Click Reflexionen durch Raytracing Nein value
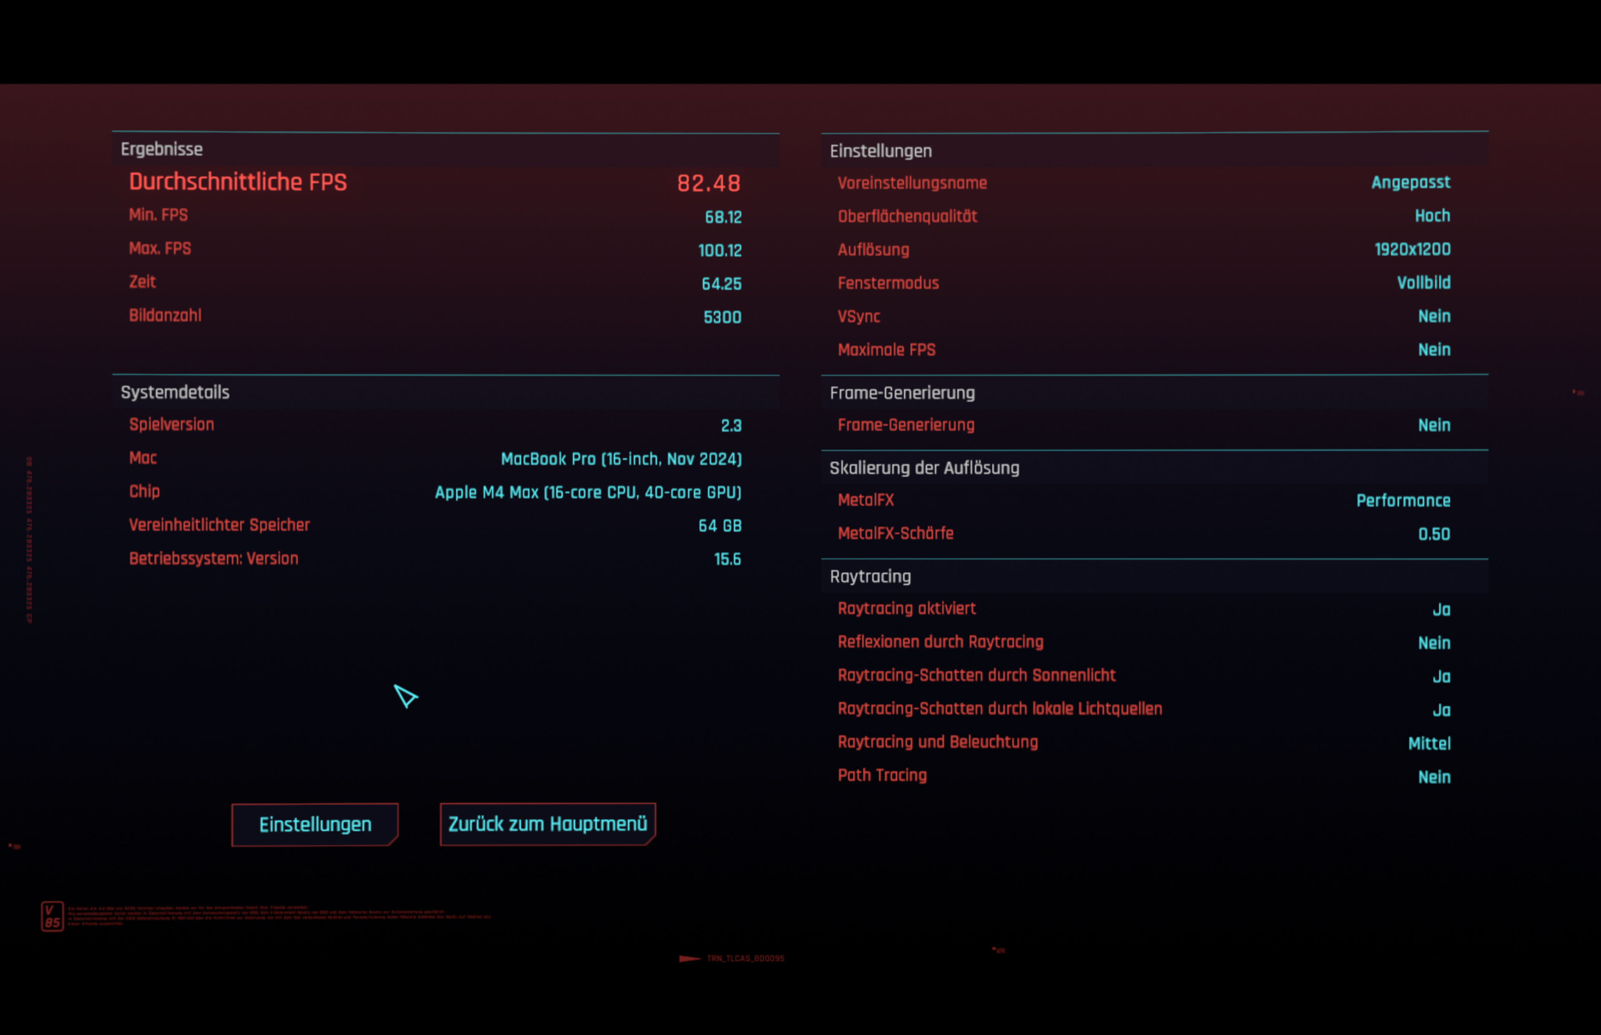The width and height of the screenshot is (1601, 1035). tap(1434, 643)
